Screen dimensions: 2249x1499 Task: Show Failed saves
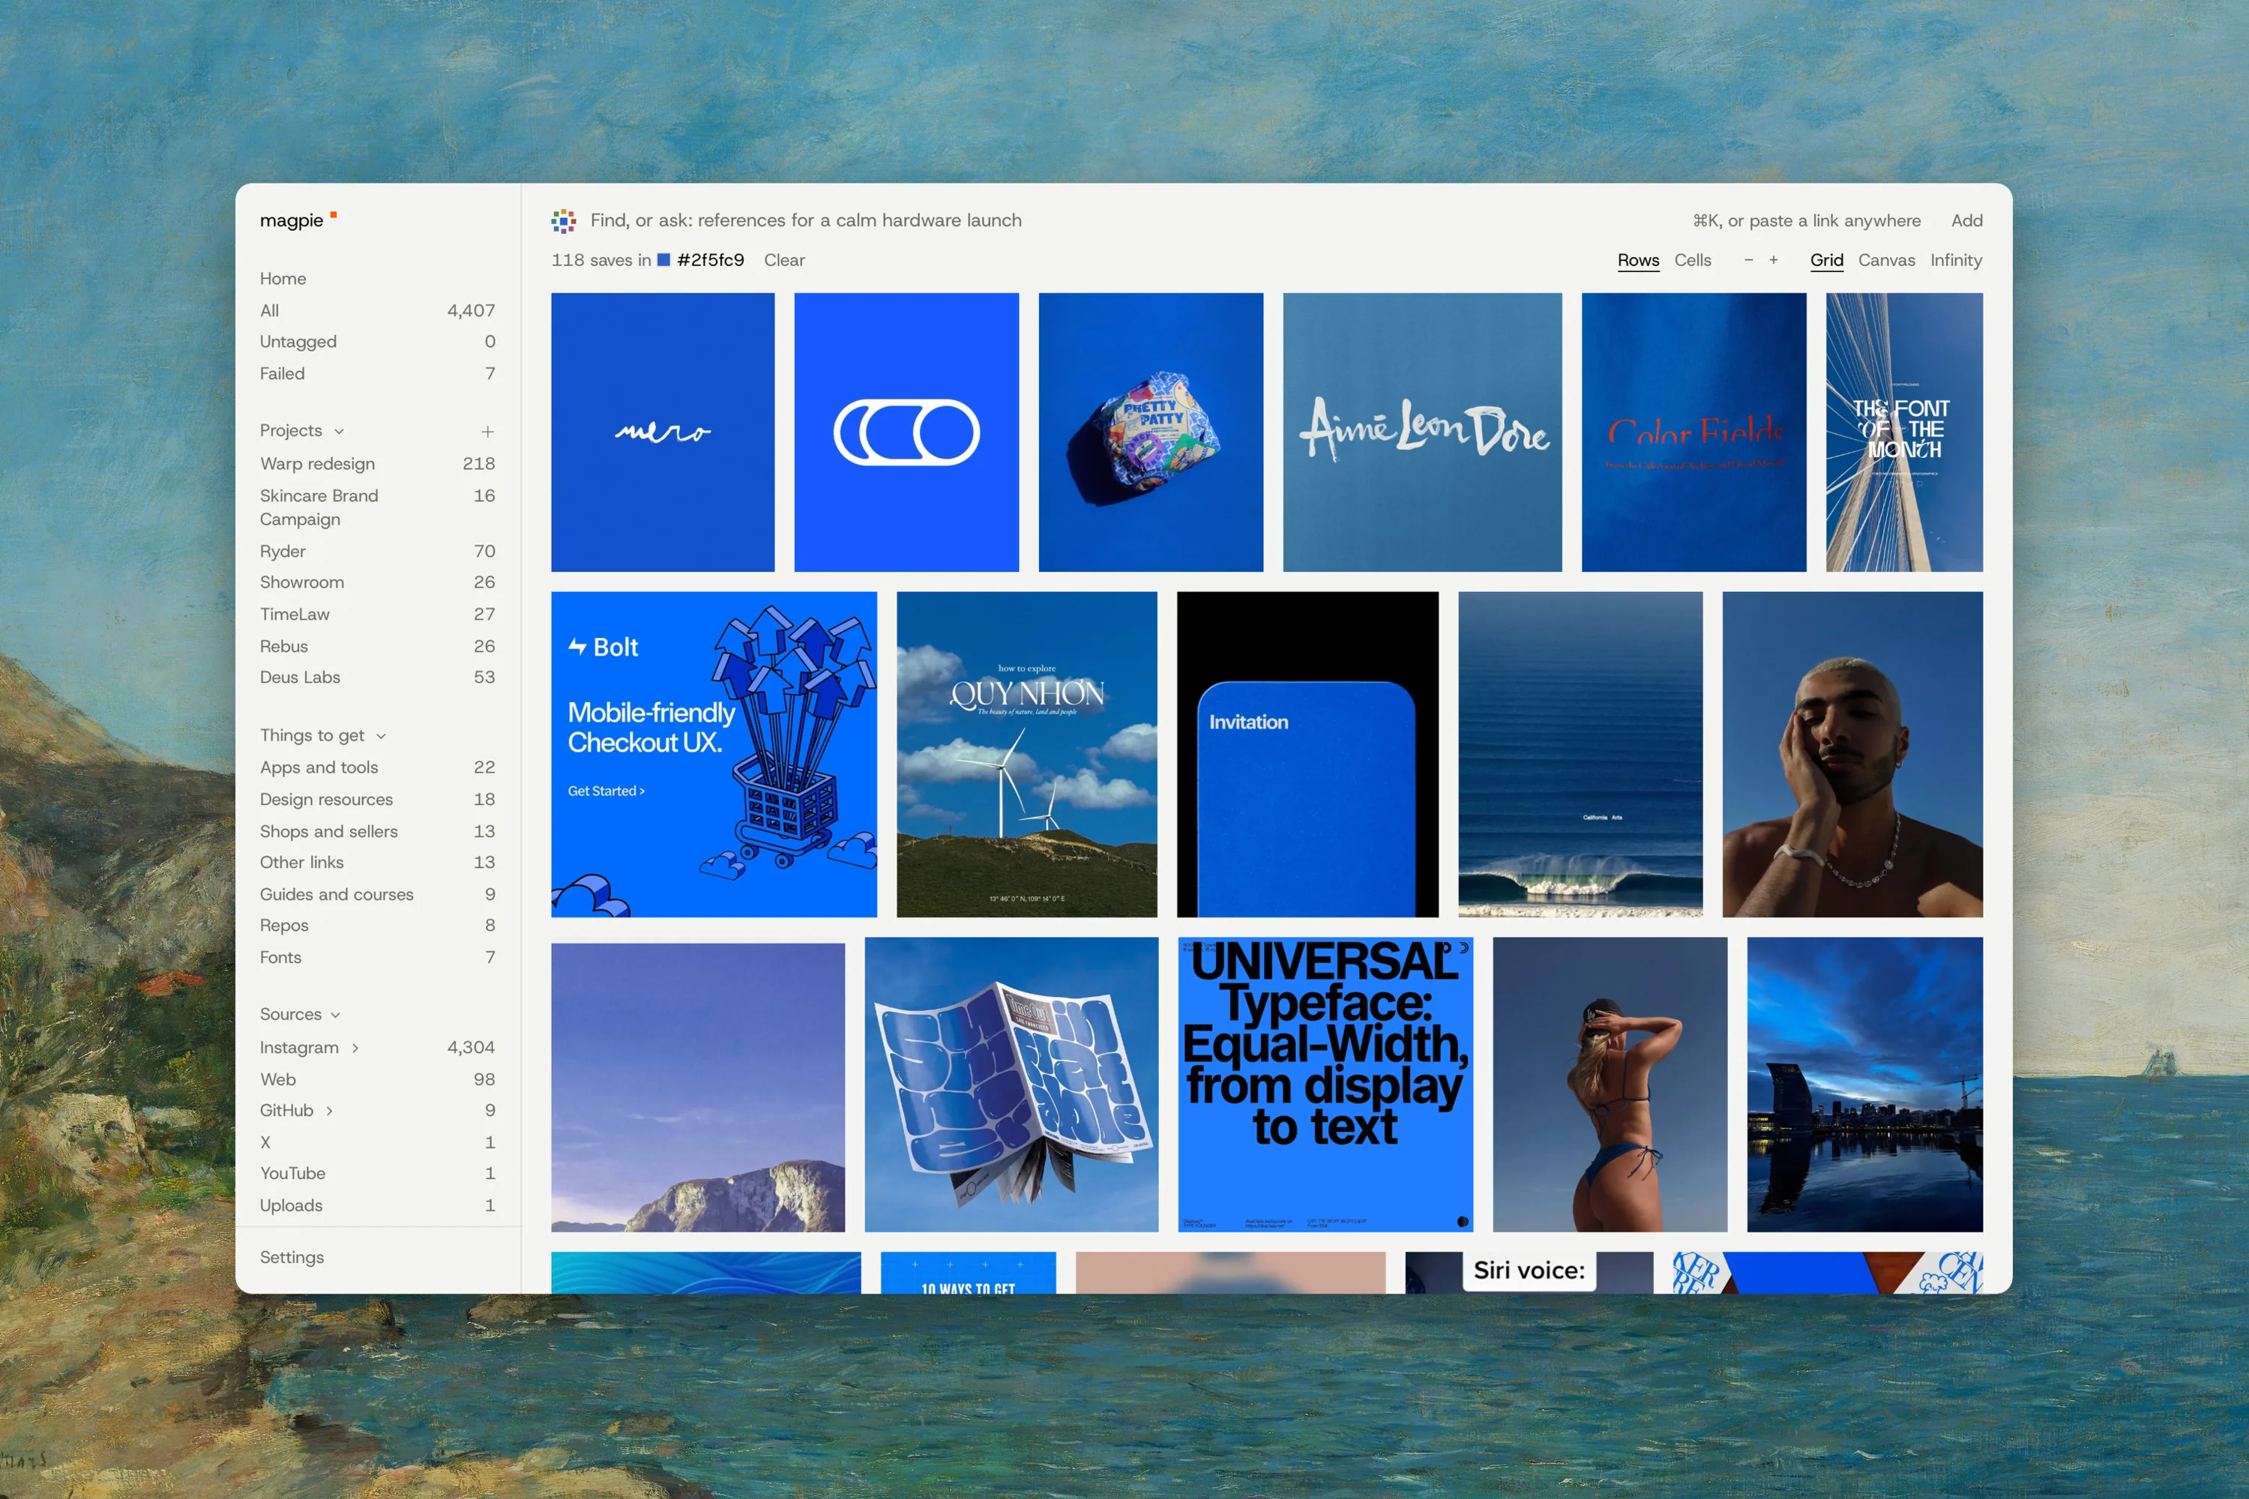[377, 374]
